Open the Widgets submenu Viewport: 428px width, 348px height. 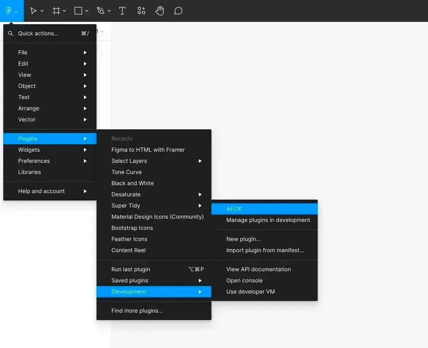[x=50, y=150]
